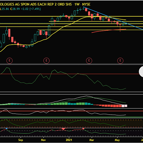
Task: Click the NYSE exchange label in title
Action: (86, 4)
